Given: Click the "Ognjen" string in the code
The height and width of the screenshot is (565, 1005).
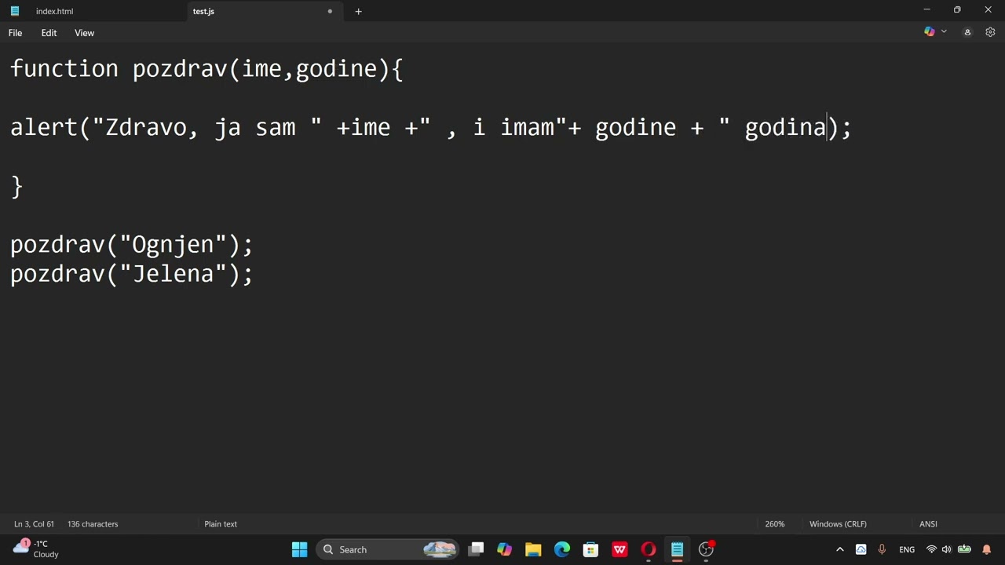Looking at the screenshot, I should [173, 244].
